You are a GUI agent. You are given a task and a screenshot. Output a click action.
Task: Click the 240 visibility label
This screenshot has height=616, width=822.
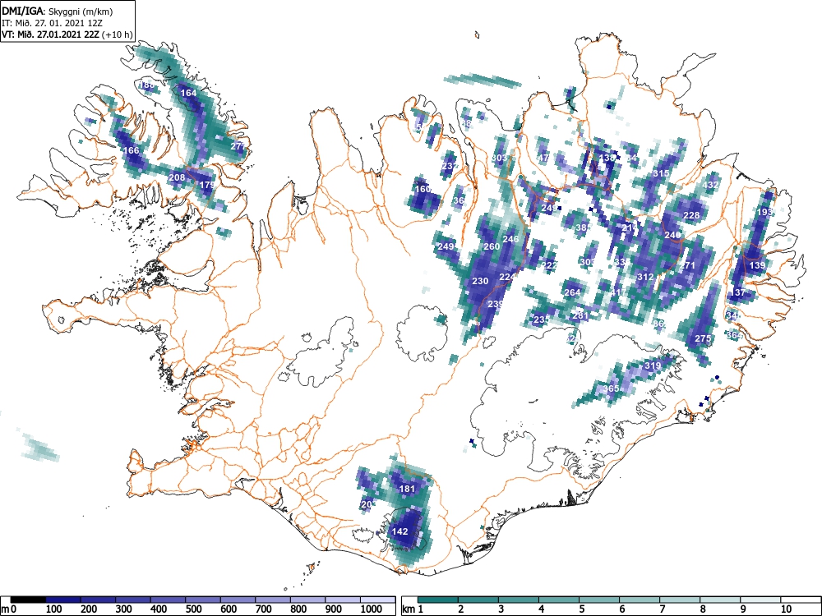[672, 235]
